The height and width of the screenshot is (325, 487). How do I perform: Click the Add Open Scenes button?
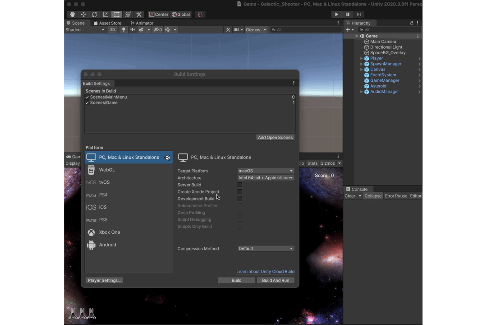point(275,138)
